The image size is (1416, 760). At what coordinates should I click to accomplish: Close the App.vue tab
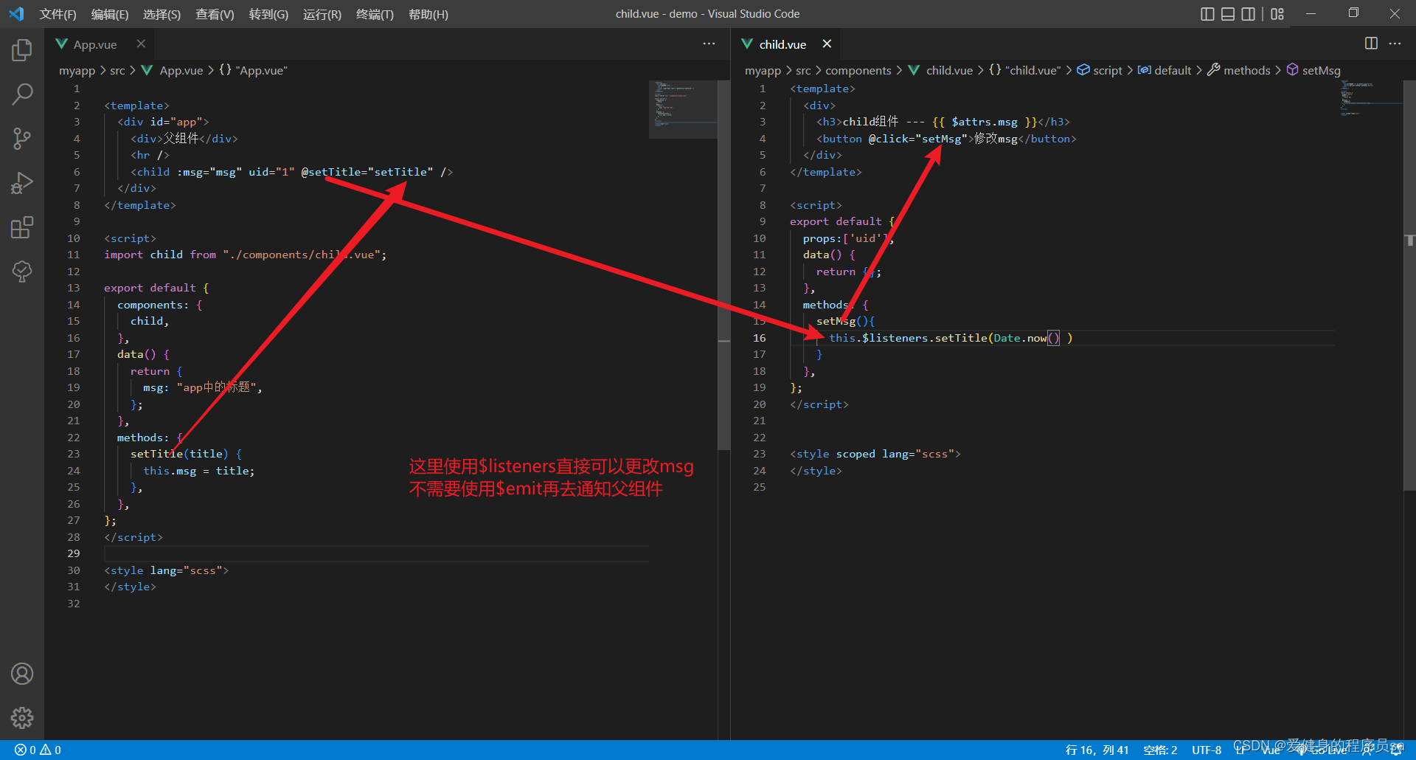(x=141, y=44)
